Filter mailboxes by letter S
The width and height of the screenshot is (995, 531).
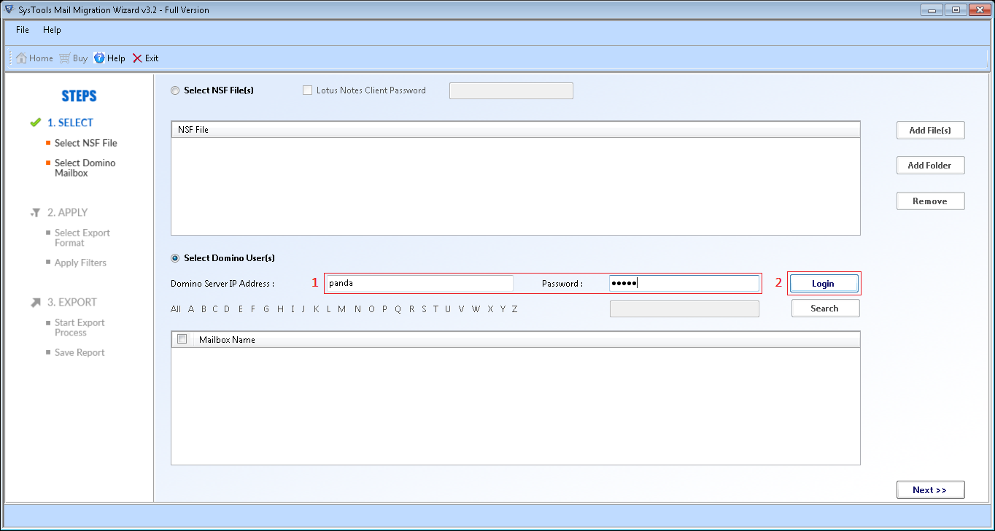point(424,309)
